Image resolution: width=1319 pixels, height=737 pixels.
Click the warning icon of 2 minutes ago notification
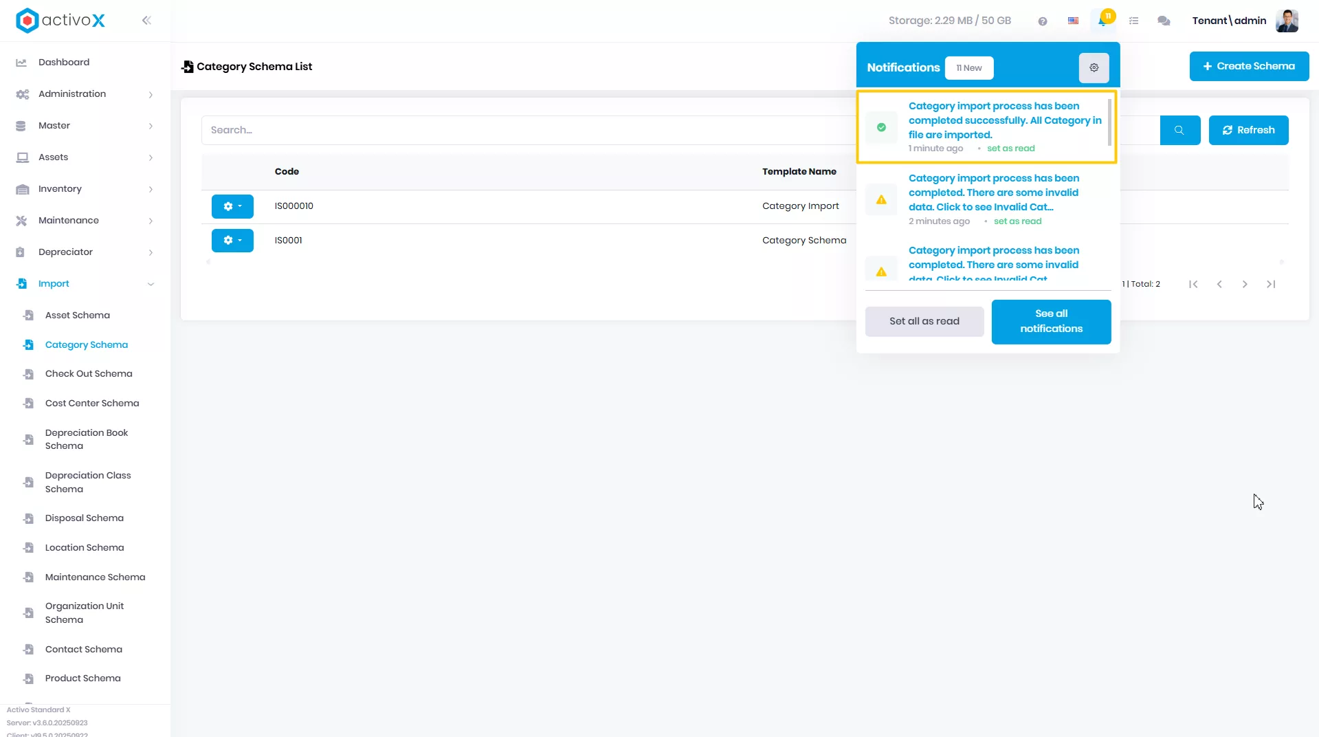click(881, 200)
